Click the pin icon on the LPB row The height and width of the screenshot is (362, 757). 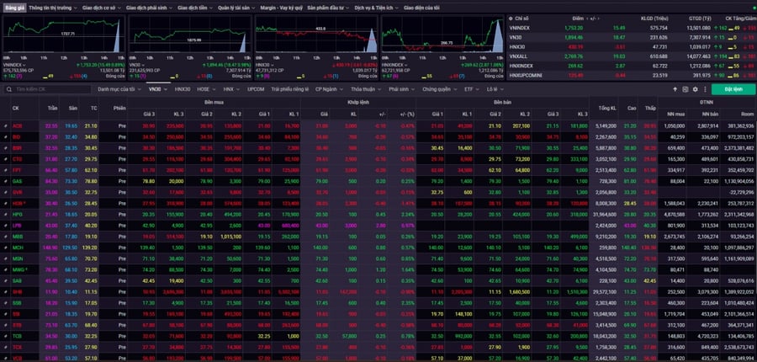coord(6,226)
